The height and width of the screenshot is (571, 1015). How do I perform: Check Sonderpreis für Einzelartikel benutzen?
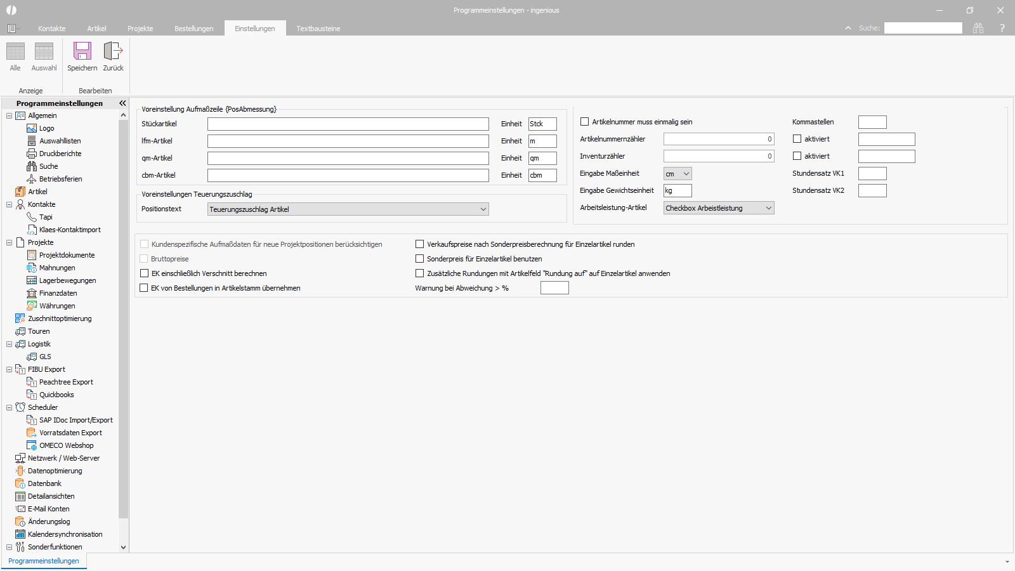click(x=419, y=258)
